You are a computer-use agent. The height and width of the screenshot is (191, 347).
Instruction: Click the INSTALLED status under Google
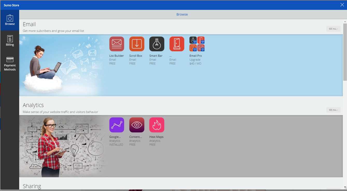(x=116, y=145)
